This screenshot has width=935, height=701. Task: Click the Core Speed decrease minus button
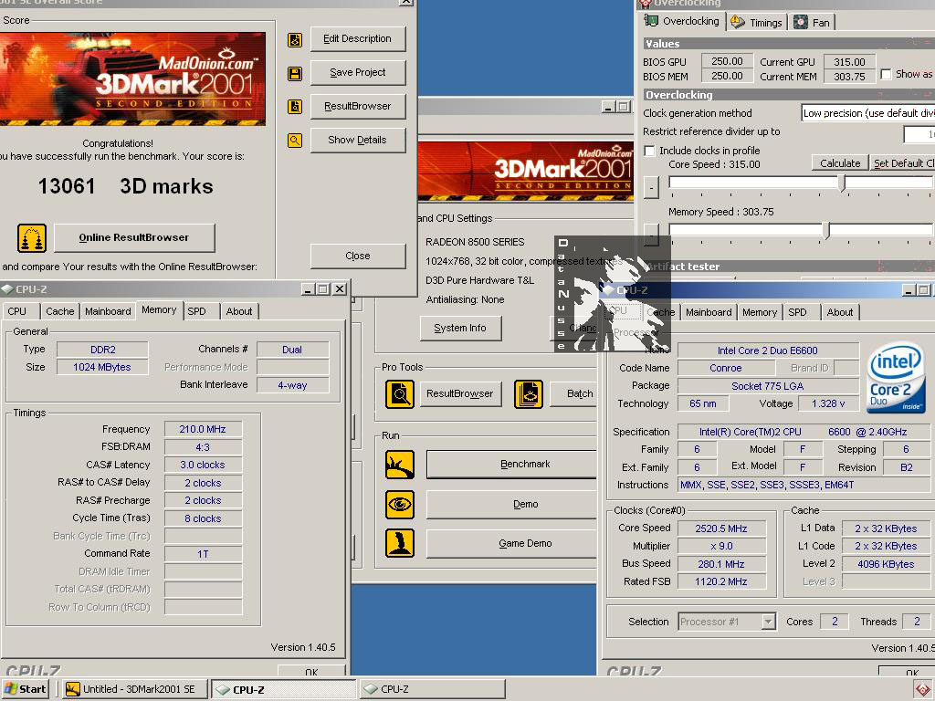[x=651, y=187]
